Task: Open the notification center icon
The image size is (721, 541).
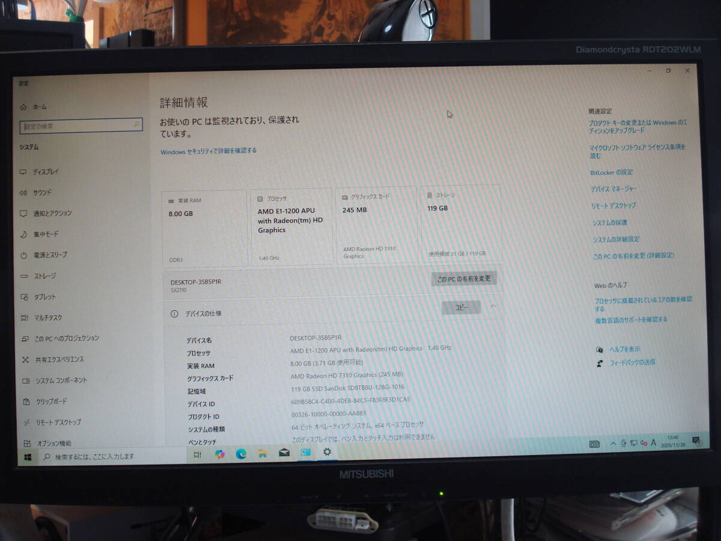Action: 696,441
